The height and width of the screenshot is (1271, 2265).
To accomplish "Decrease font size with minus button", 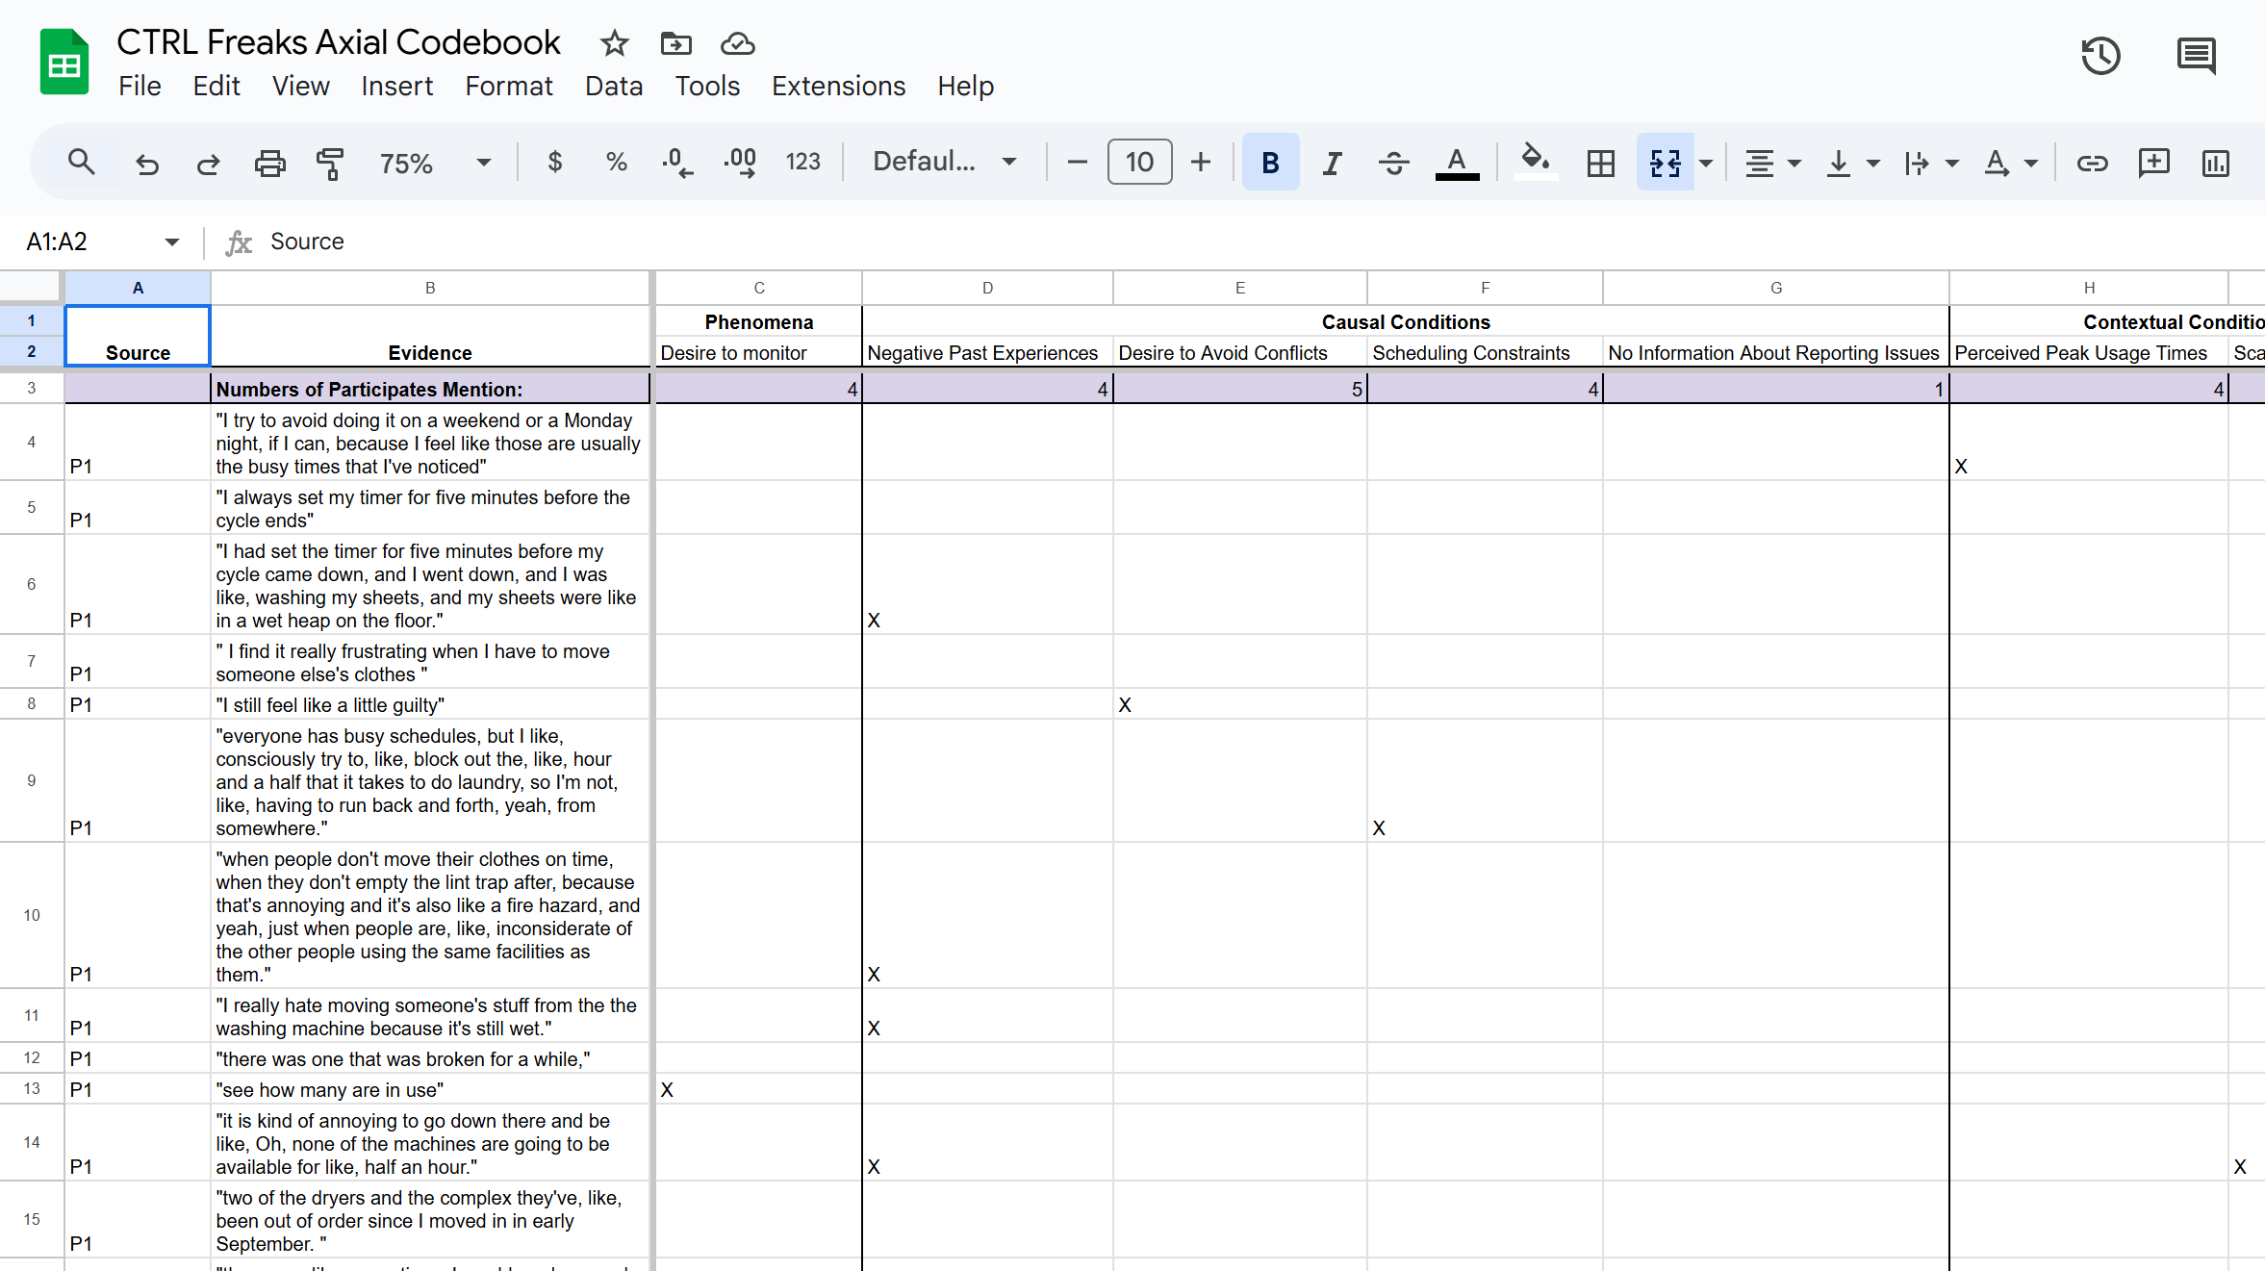I will click(1077, 162).
